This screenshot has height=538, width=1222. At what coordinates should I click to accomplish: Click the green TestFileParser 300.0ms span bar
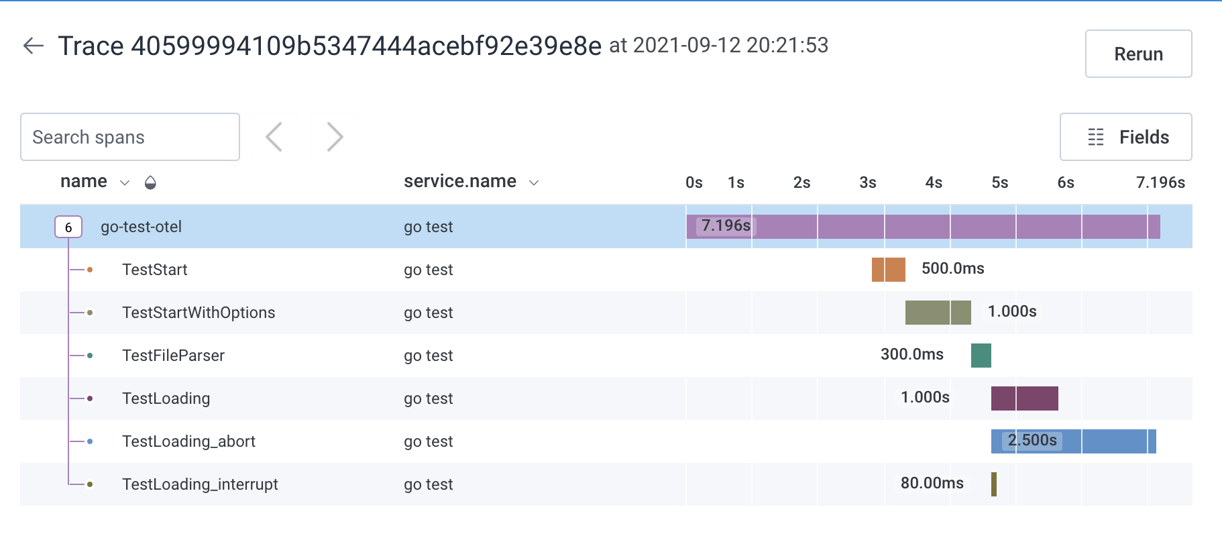[981, 356]
